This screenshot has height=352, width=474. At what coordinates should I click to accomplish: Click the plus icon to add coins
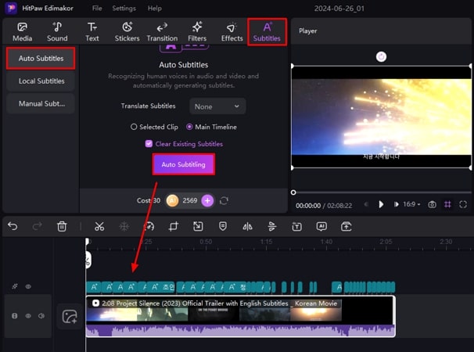point(207,200)
